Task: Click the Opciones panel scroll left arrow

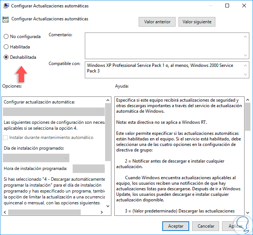Action: pyautogui.click(x=5, y=212)
